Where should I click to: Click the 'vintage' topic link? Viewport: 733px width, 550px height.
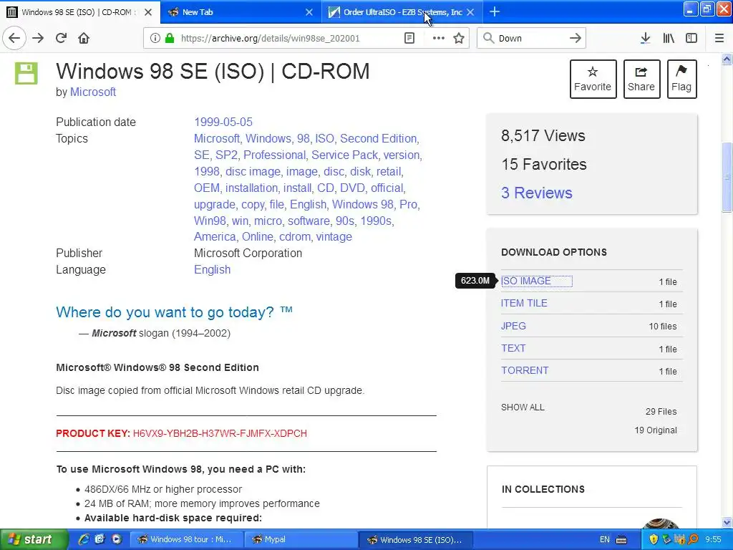coord(334,236)
